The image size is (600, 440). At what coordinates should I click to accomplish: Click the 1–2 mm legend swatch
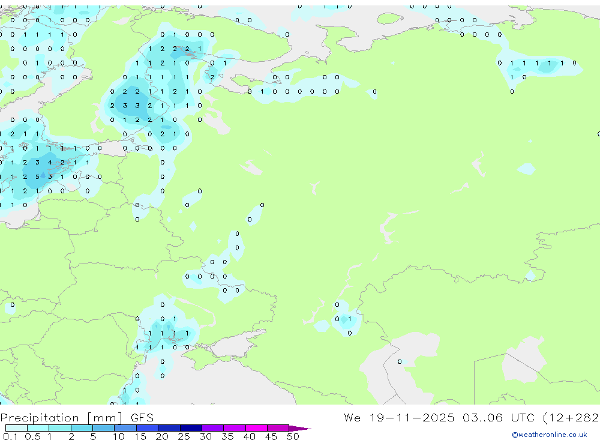point(60,428)
